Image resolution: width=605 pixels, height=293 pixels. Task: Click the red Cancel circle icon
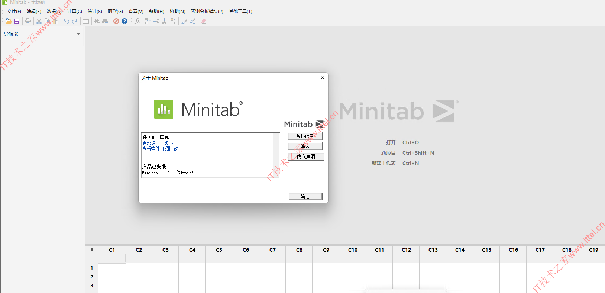pos(116,21)
